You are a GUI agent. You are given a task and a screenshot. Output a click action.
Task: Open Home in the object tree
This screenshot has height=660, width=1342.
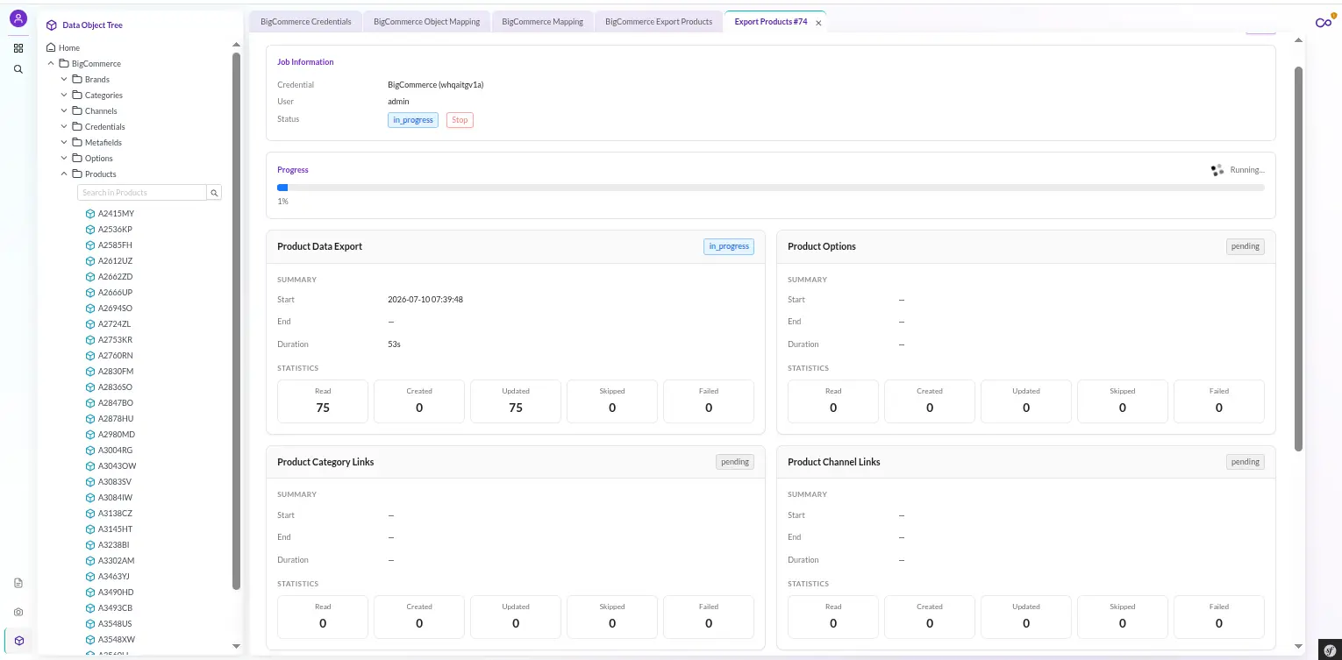click(69, 48)
